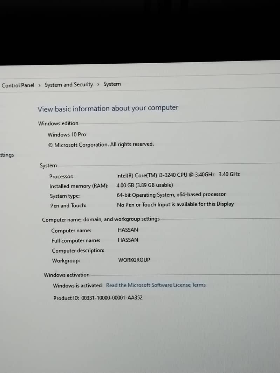Viewport: 280px width, 373px height.
Task: Click the Workgroup label
Action: coord(66,261)
